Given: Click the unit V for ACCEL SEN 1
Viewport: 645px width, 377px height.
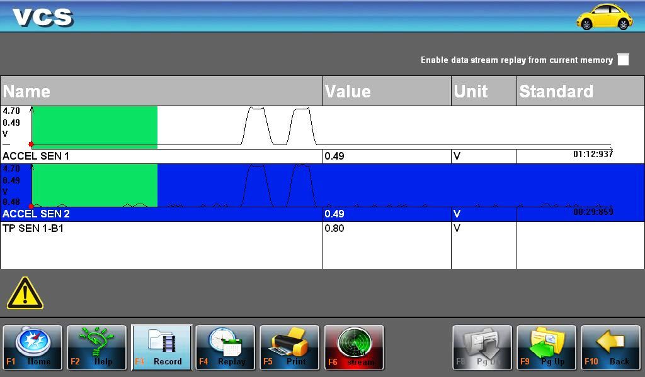Looking at the screenshot, I should coord(457,156).
